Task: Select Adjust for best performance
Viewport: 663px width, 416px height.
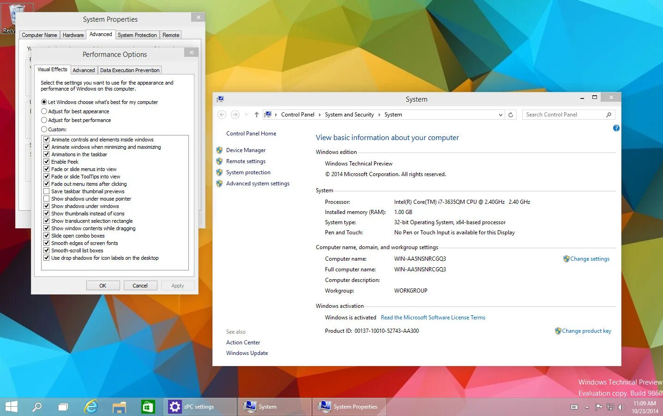Action: 44,120
